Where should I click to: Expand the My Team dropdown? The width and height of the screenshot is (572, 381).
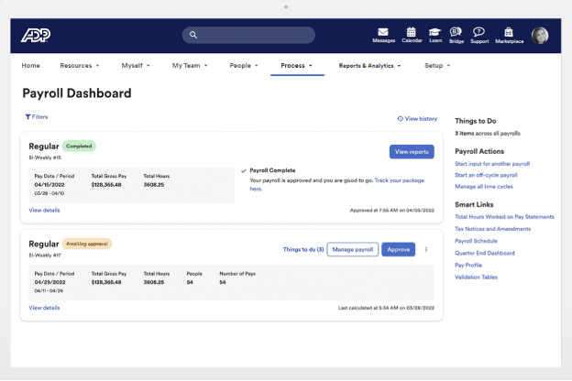tap(190, 66)
